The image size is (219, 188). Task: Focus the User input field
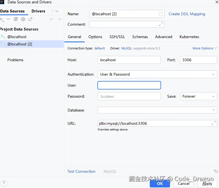(129, 85)
